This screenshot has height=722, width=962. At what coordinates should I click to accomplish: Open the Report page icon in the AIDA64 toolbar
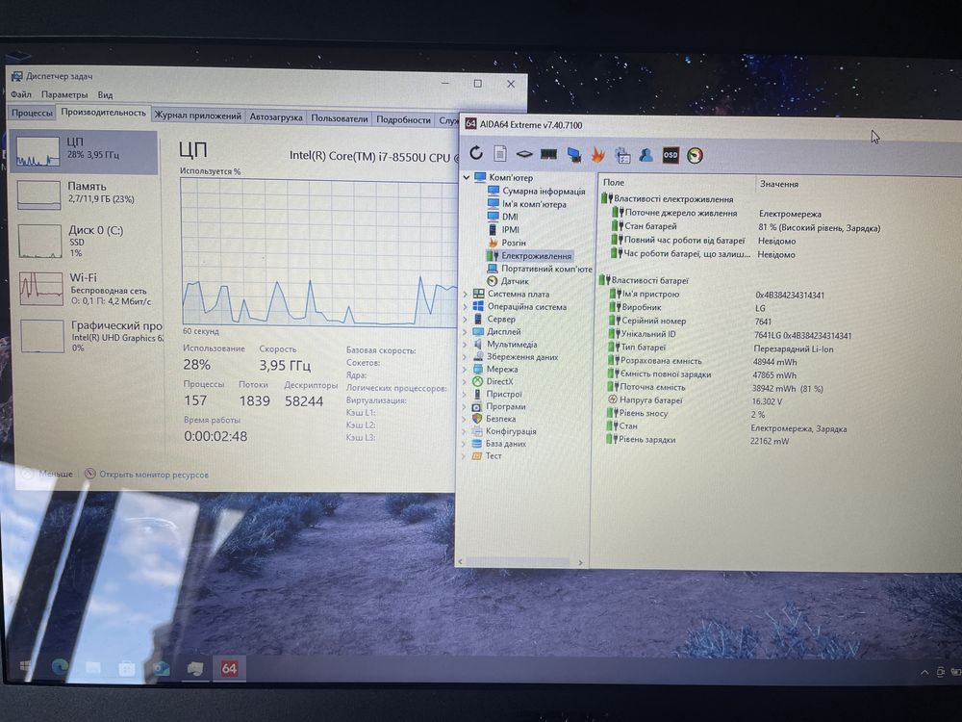pos(500,153)
